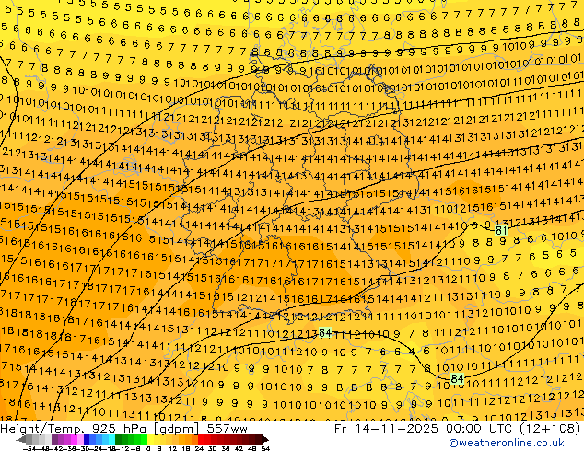Select the cyan legend color swatch
The height and width of the screenshot is (451, 584).
coord(112,439)
